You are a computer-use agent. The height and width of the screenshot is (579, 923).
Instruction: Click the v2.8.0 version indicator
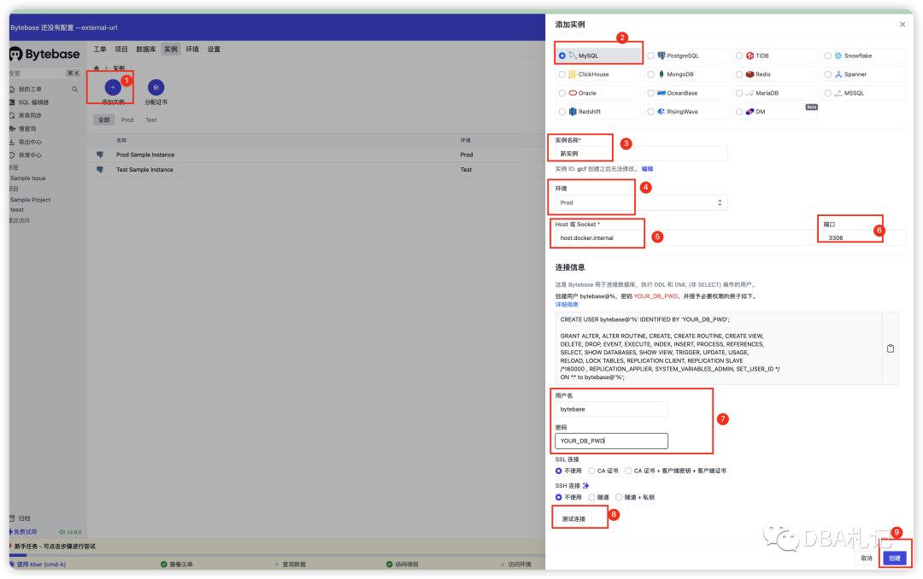[x=71, y=532]
